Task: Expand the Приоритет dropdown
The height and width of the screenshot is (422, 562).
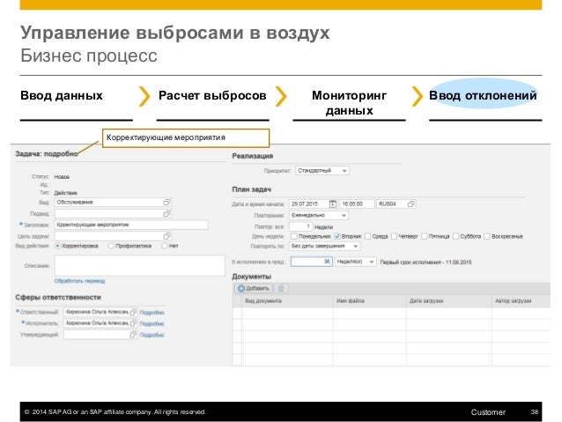Action: click(344, 170)
